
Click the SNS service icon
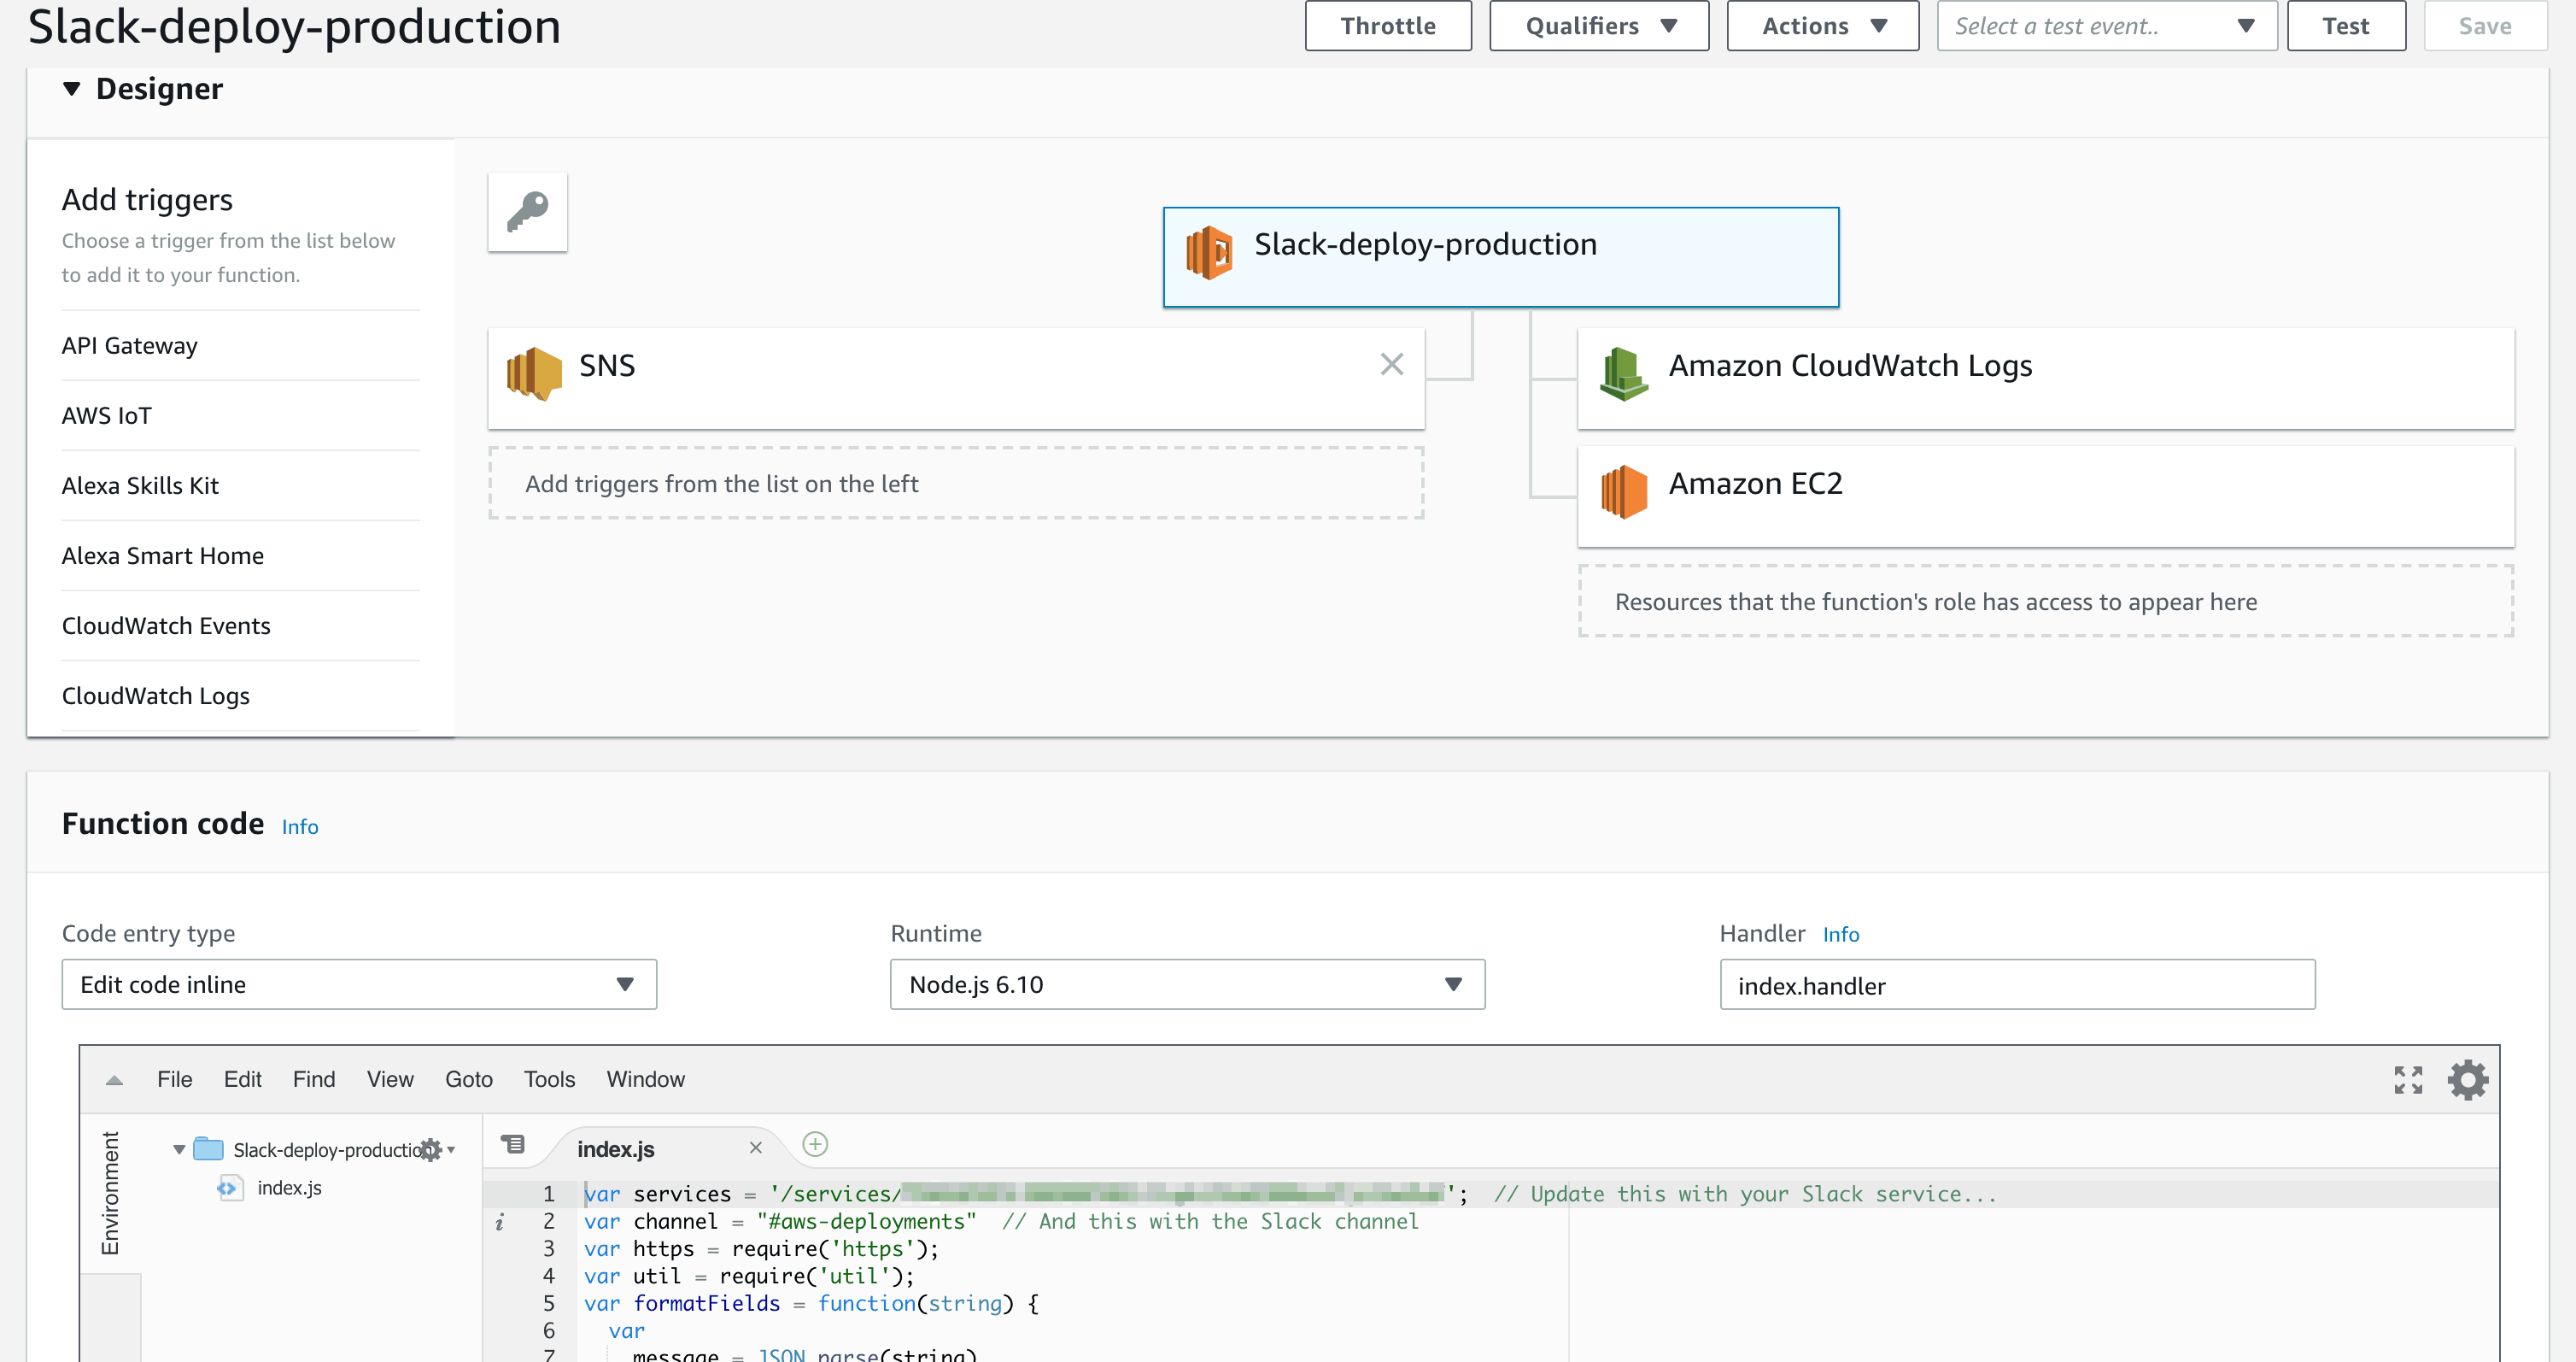(533, 373)
